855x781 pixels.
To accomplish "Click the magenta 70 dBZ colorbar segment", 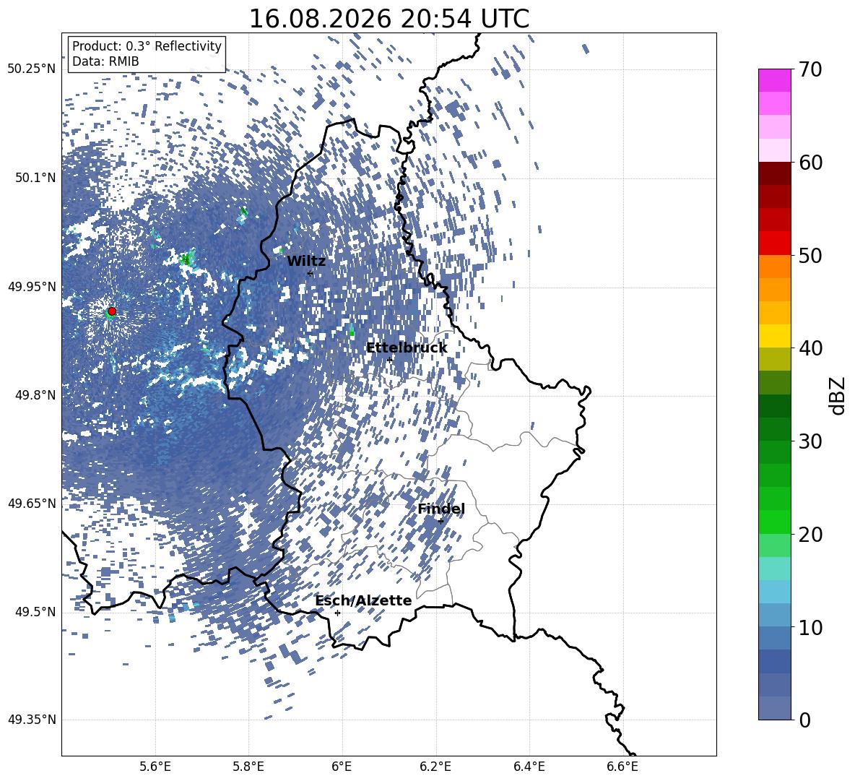I will click(774, 80).
